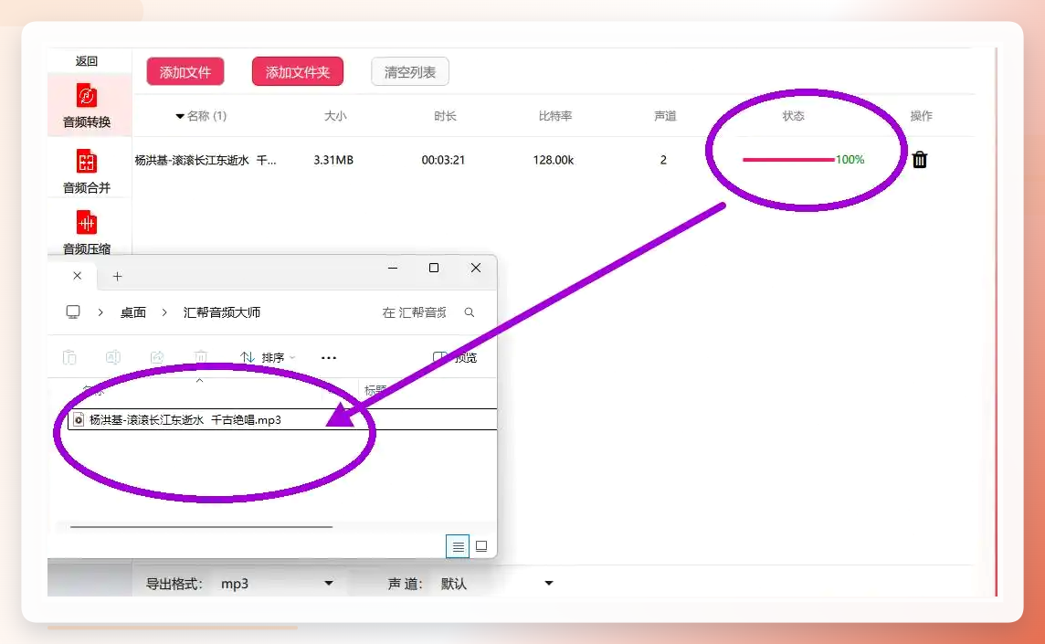Screen dimensions: 1045x644
Task: Collapse the Explorer column sort arrow
Action: click(x=199, y=381)
